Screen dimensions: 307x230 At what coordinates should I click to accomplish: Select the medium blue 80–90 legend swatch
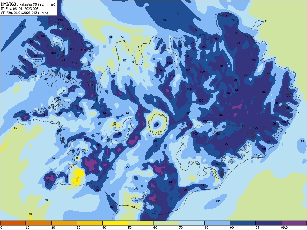pyautogui.click(x=217, y=223)
